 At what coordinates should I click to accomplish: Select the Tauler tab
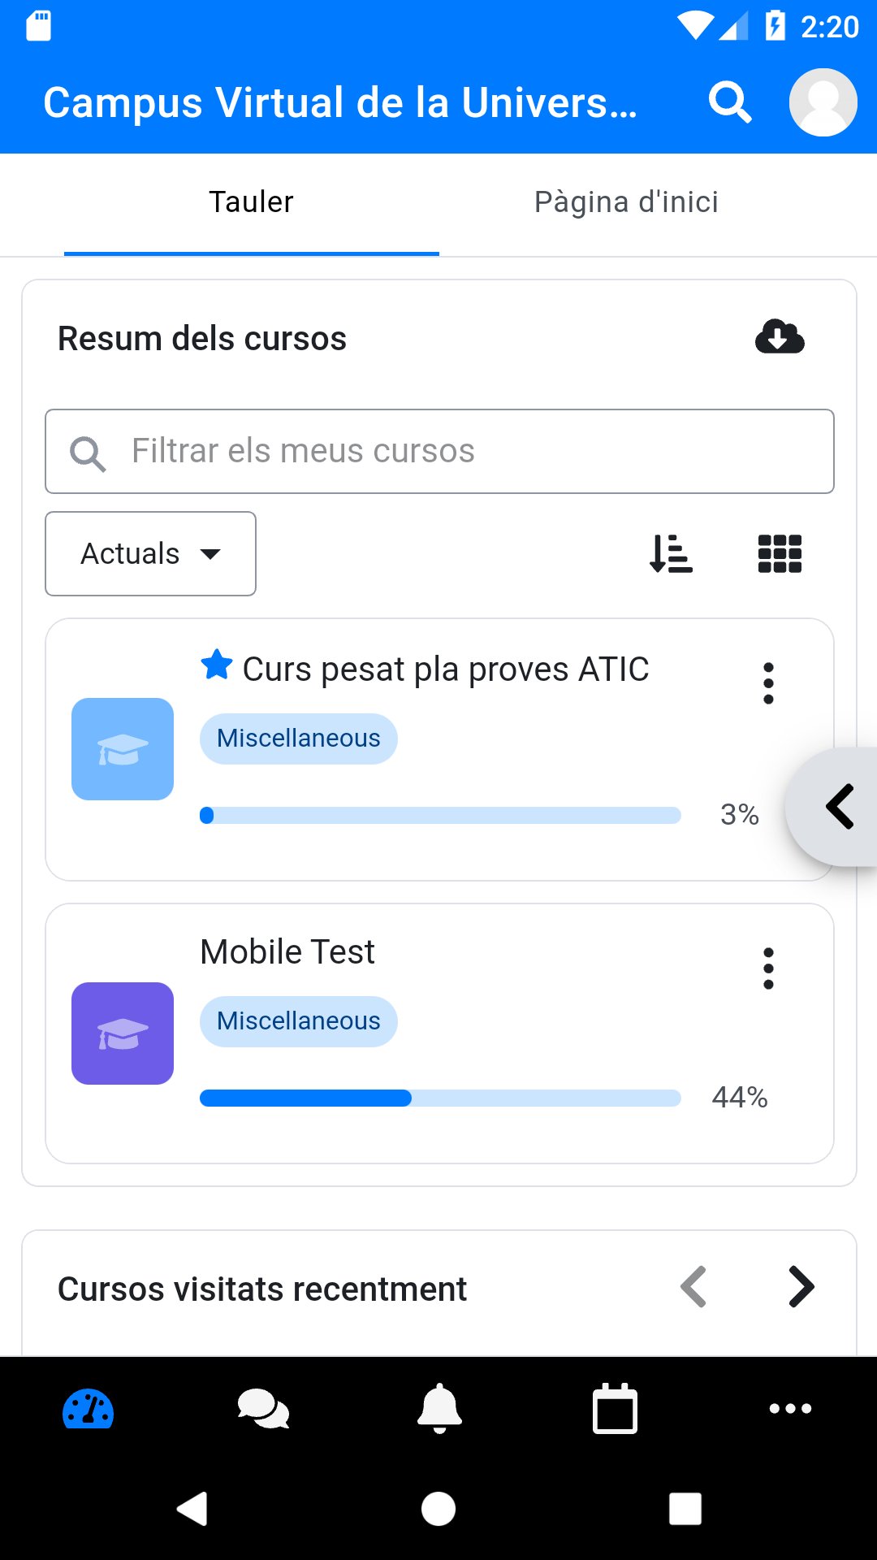(x=250, y=201)
